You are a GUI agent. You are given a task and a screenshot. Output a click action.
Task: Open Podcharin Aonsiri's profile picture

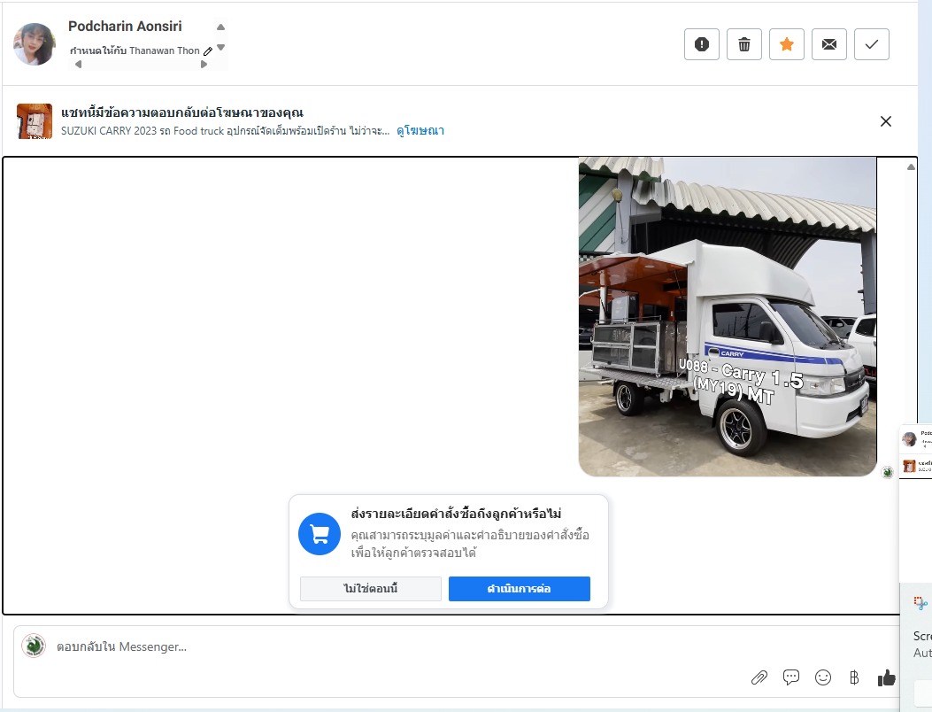[35, 44]
